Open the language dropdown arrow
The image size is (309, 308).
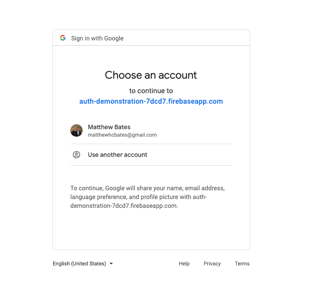tap(111, 264)
